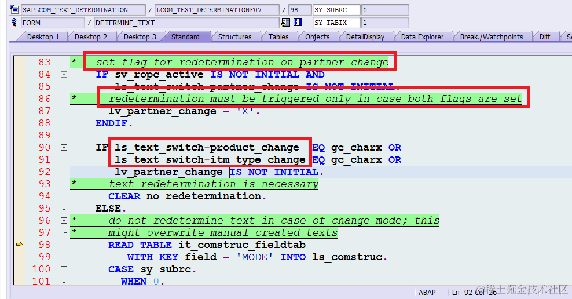The height and width of the screenshot is (299, 572).
Task: Click "lv_partner_change = 'X'." on line 87
Action: click(x=184, y=111)
